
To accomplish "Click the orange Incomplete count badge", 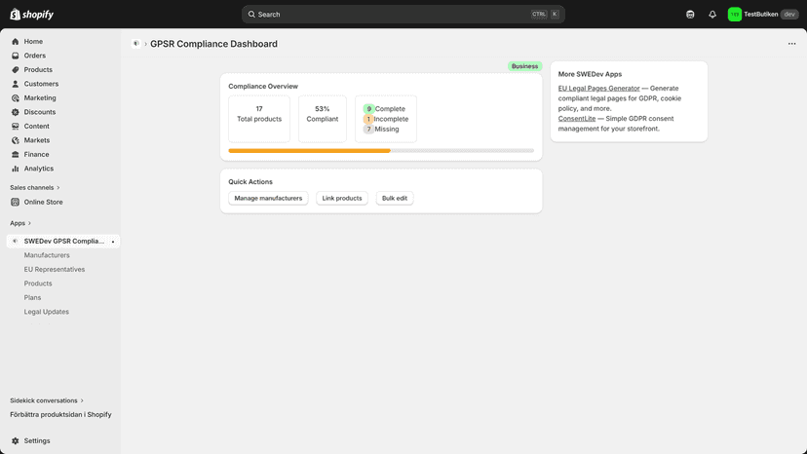I will [368, 119].
